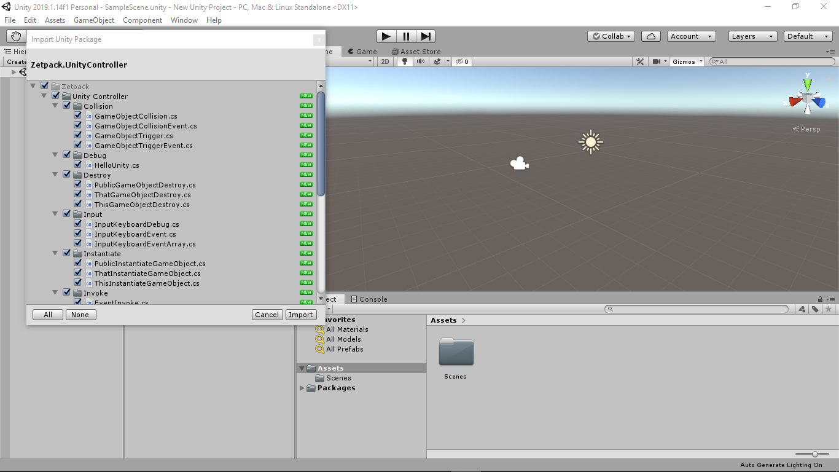Open the Layers dropdown
839x472 pixels.
click(x=752, y=36)
